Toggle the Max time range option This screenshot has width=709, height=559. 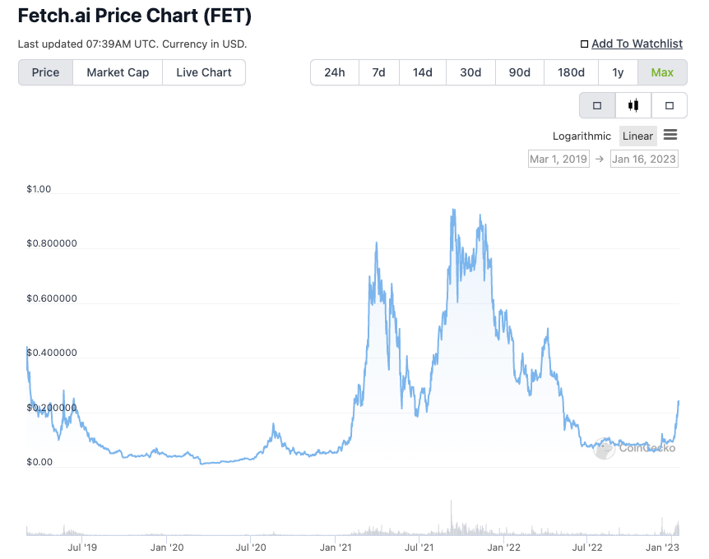[662, 72]
